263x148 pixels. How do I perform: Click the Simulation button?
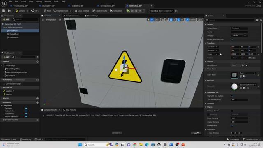point(116,11)
